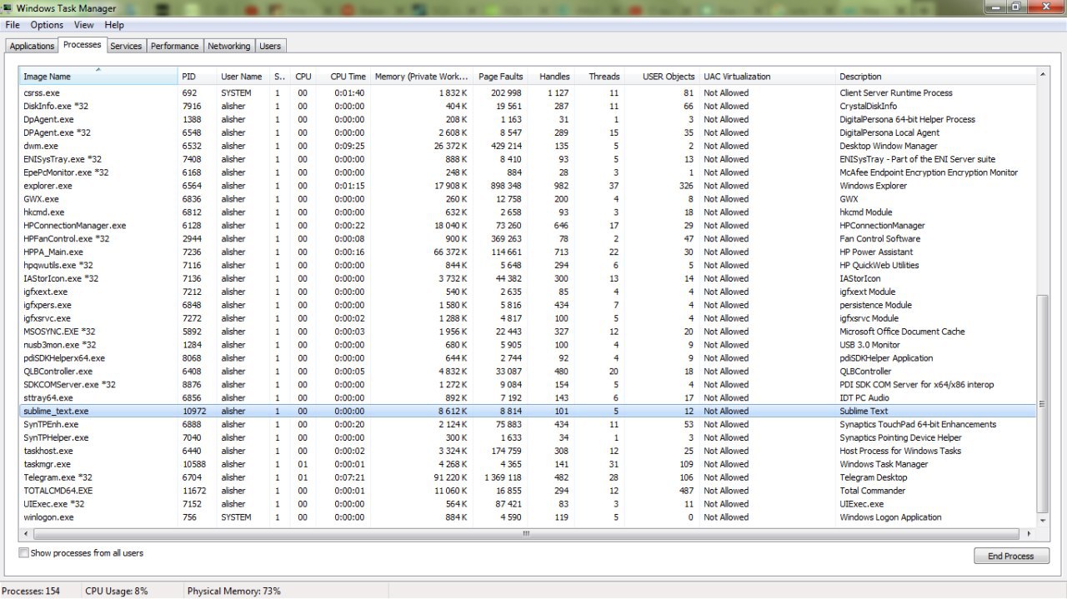Click the vertical scrollbar up arrow
This screenshot has width=1067, height=599.
pyautogui.click(x=1043, y=75)
